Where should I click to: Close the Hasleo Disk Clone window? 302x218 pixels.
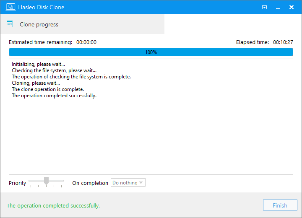coord(292,7)
